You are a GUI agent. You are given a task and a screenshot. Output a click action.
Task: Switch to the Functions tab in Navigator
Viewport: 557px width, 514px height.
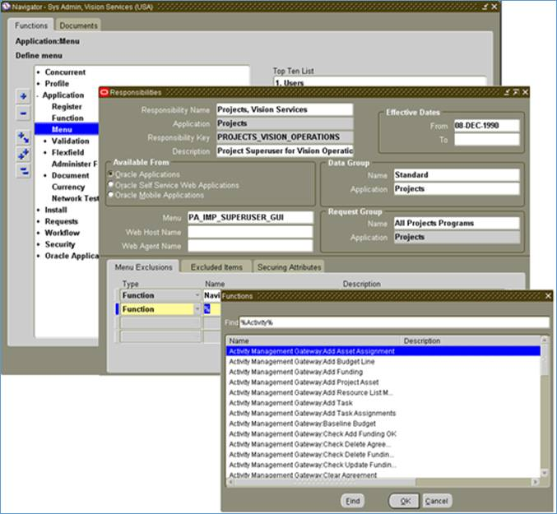click(31, 25)
